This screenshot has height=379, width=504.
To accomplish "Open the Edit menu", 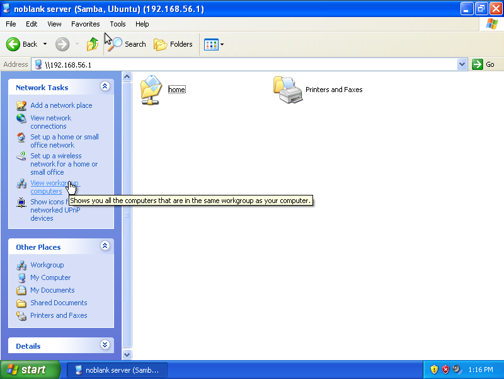I will (x=31, y=24).
